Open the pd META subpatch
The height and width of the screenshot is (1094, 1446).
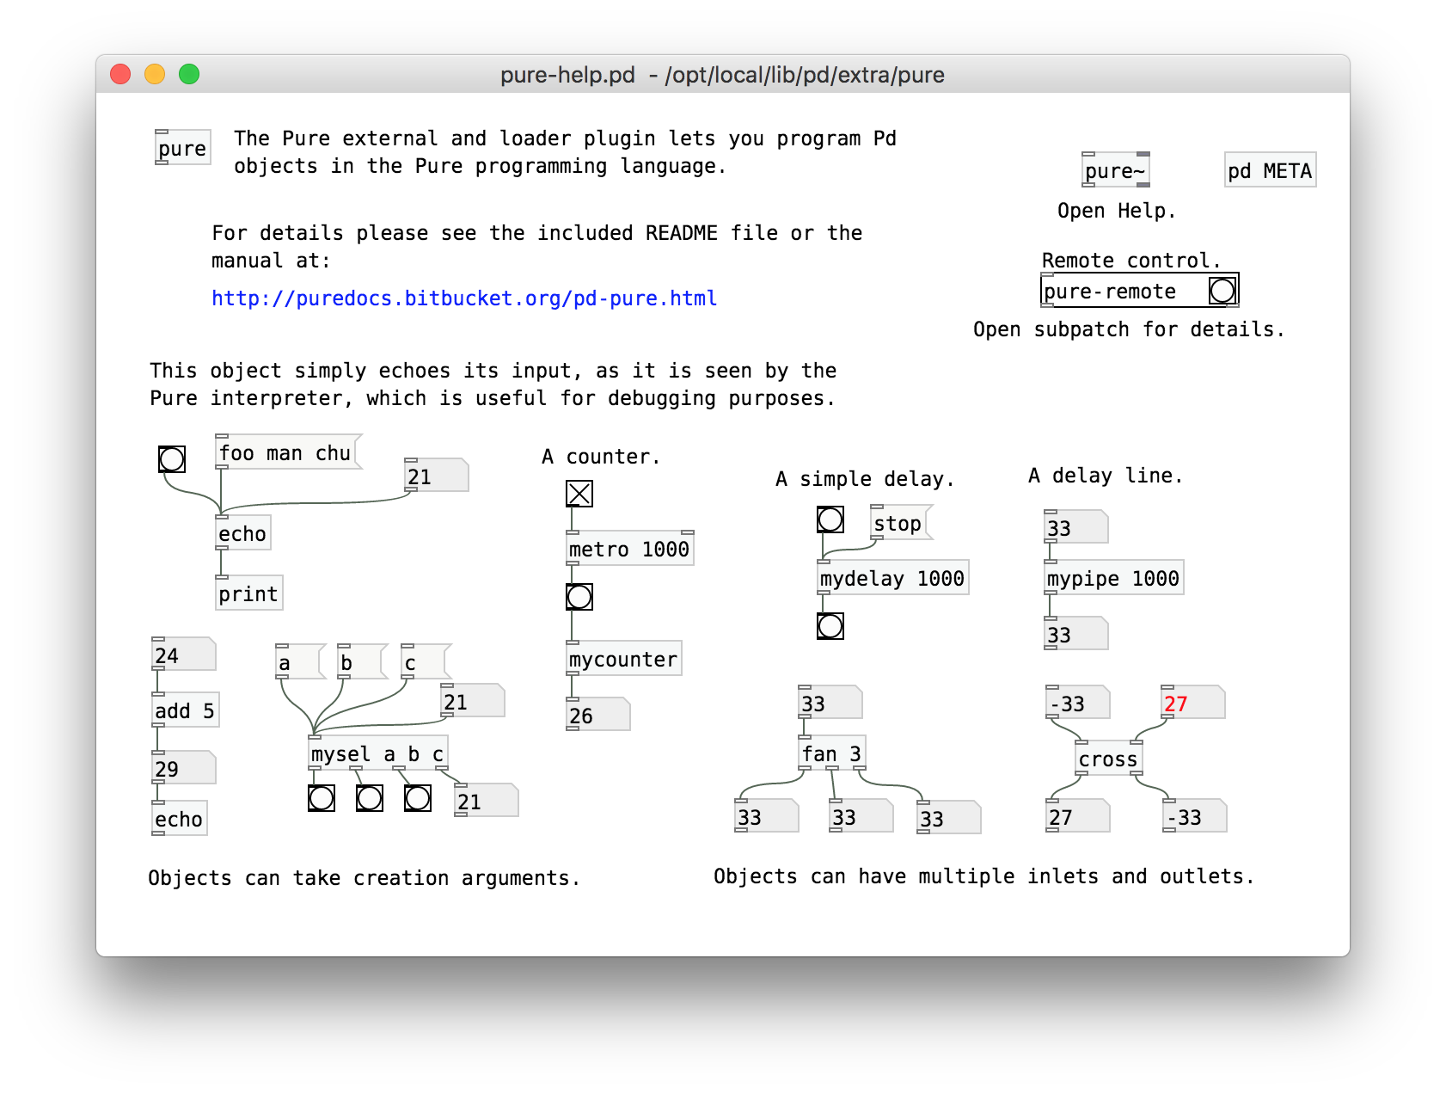(1270, 170)
